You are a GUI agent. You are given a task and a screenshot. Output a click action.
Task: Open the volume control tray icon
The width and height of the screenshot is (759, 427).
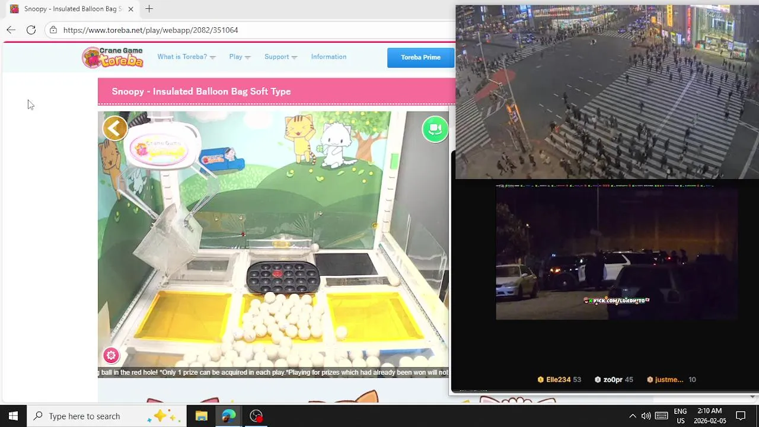pos(646,416)
